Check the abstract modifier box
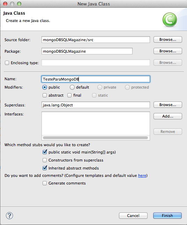 45,95
